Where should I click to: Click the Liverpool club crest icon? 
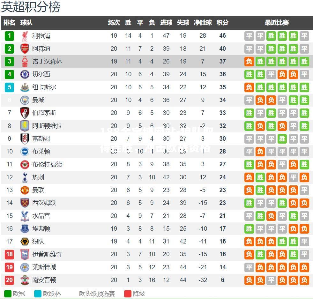coord(25,36)
